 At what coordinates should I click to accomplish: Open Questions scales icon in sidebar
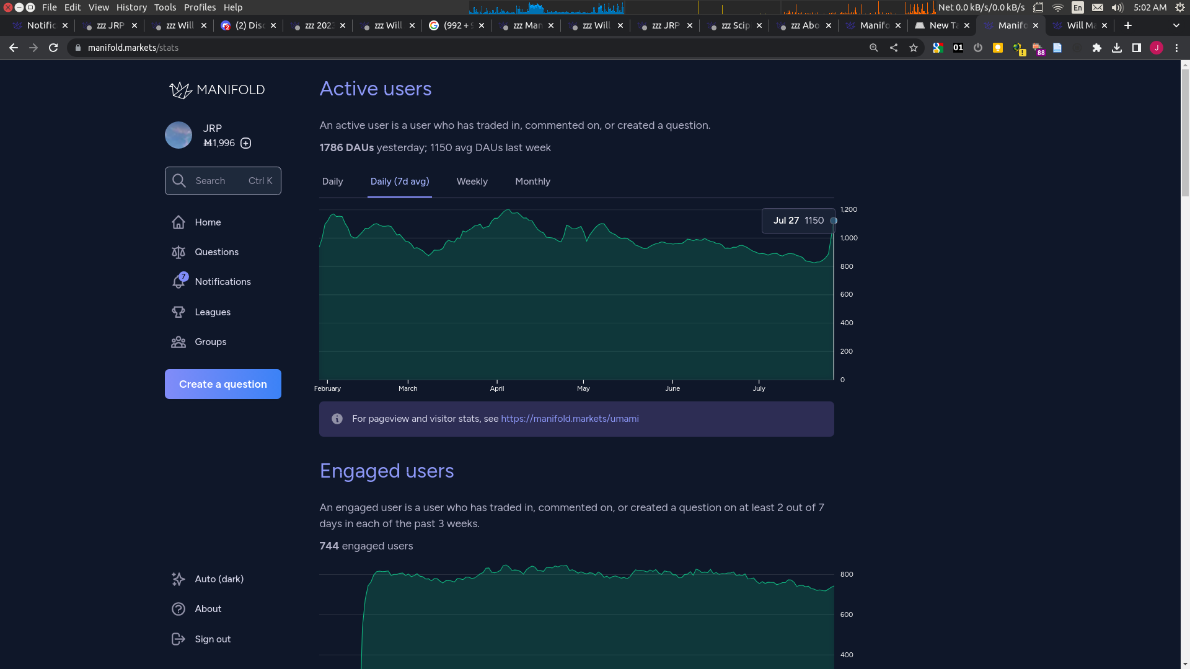[x=178, y=252]
